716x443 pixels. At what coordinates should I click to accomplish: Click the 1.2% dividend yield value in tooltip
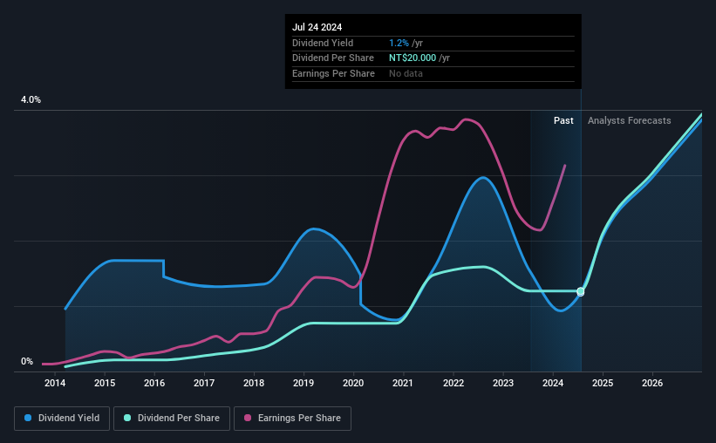(399, 43)
